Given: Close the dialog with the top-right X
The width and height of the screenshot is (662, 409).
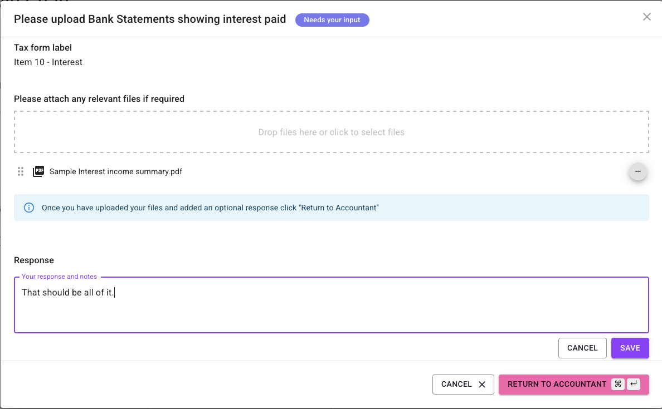Looking at the screenshot, I should 646,17.
